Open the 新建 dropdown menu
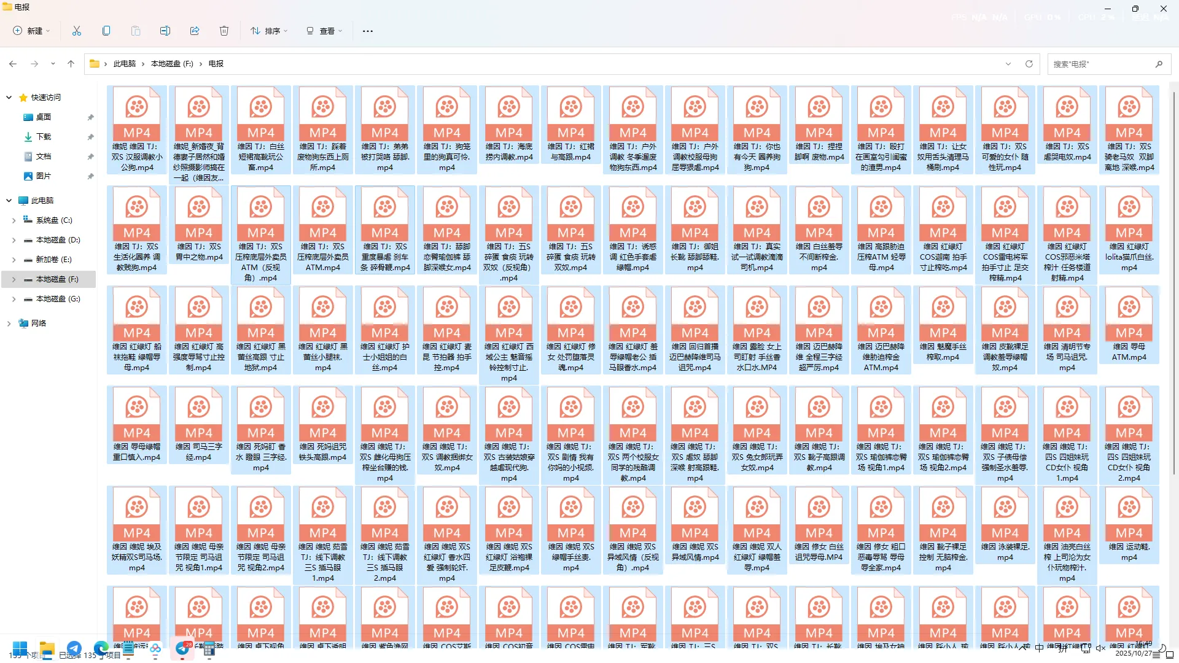The height and width of the screenshot is (663, 1179). (32, 31)
